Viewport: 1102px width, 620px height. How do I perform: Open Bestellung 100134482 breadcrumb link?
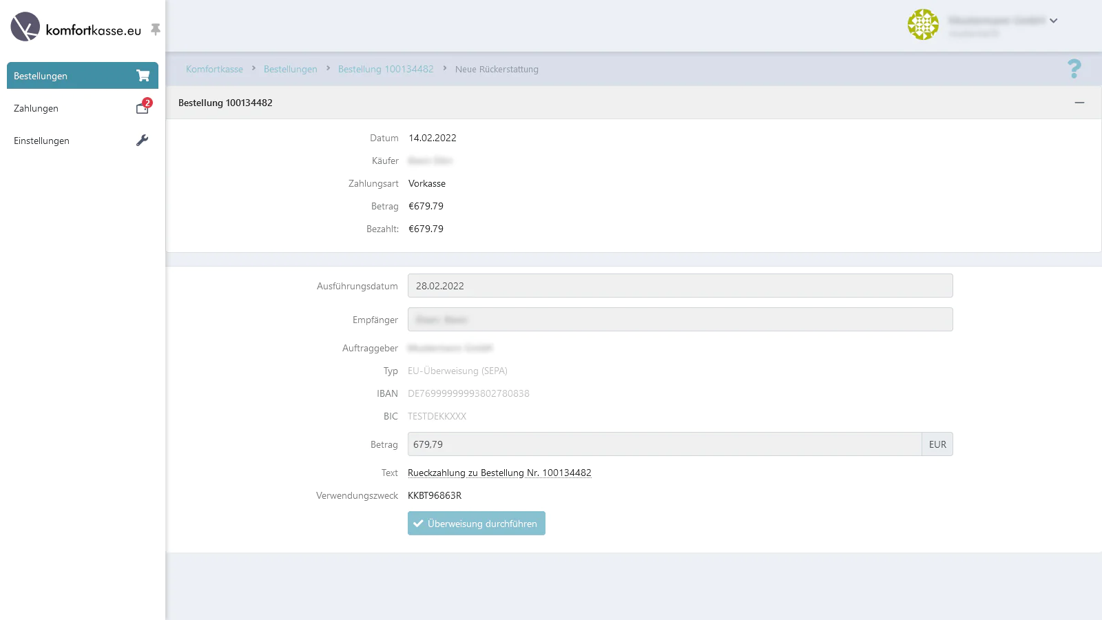[x=386, y=69]
